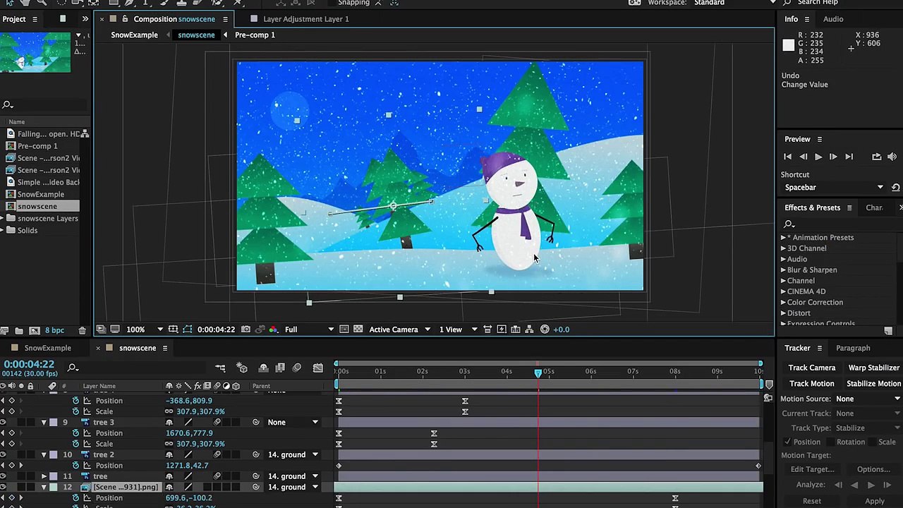Create a new folder in Project panel

click(18, 330)
